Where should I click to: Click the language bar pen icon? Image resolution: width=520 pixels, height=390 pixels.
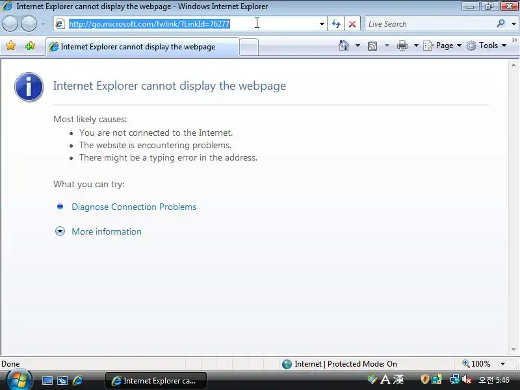click(372, 379)
